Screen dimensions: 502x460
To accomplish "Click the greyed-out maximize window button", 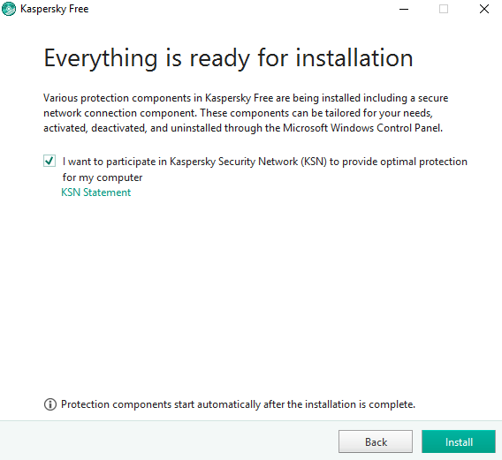I will 444,9.
